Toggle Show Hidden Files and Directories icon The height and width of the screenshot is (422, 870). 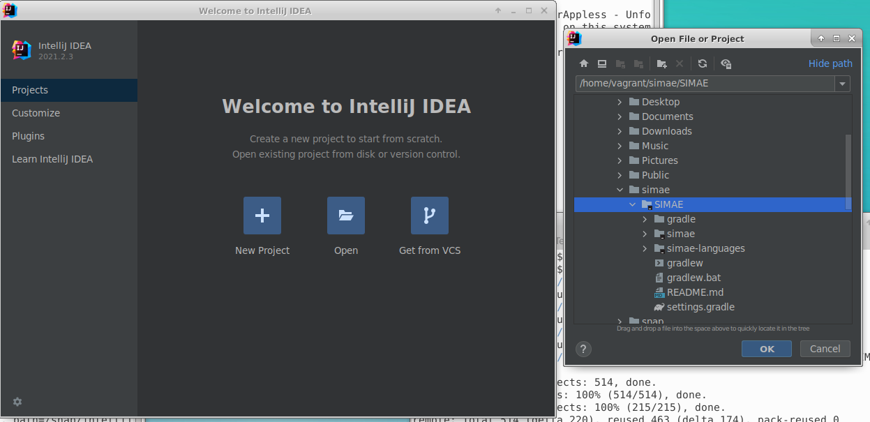click(x=726, y=63)
